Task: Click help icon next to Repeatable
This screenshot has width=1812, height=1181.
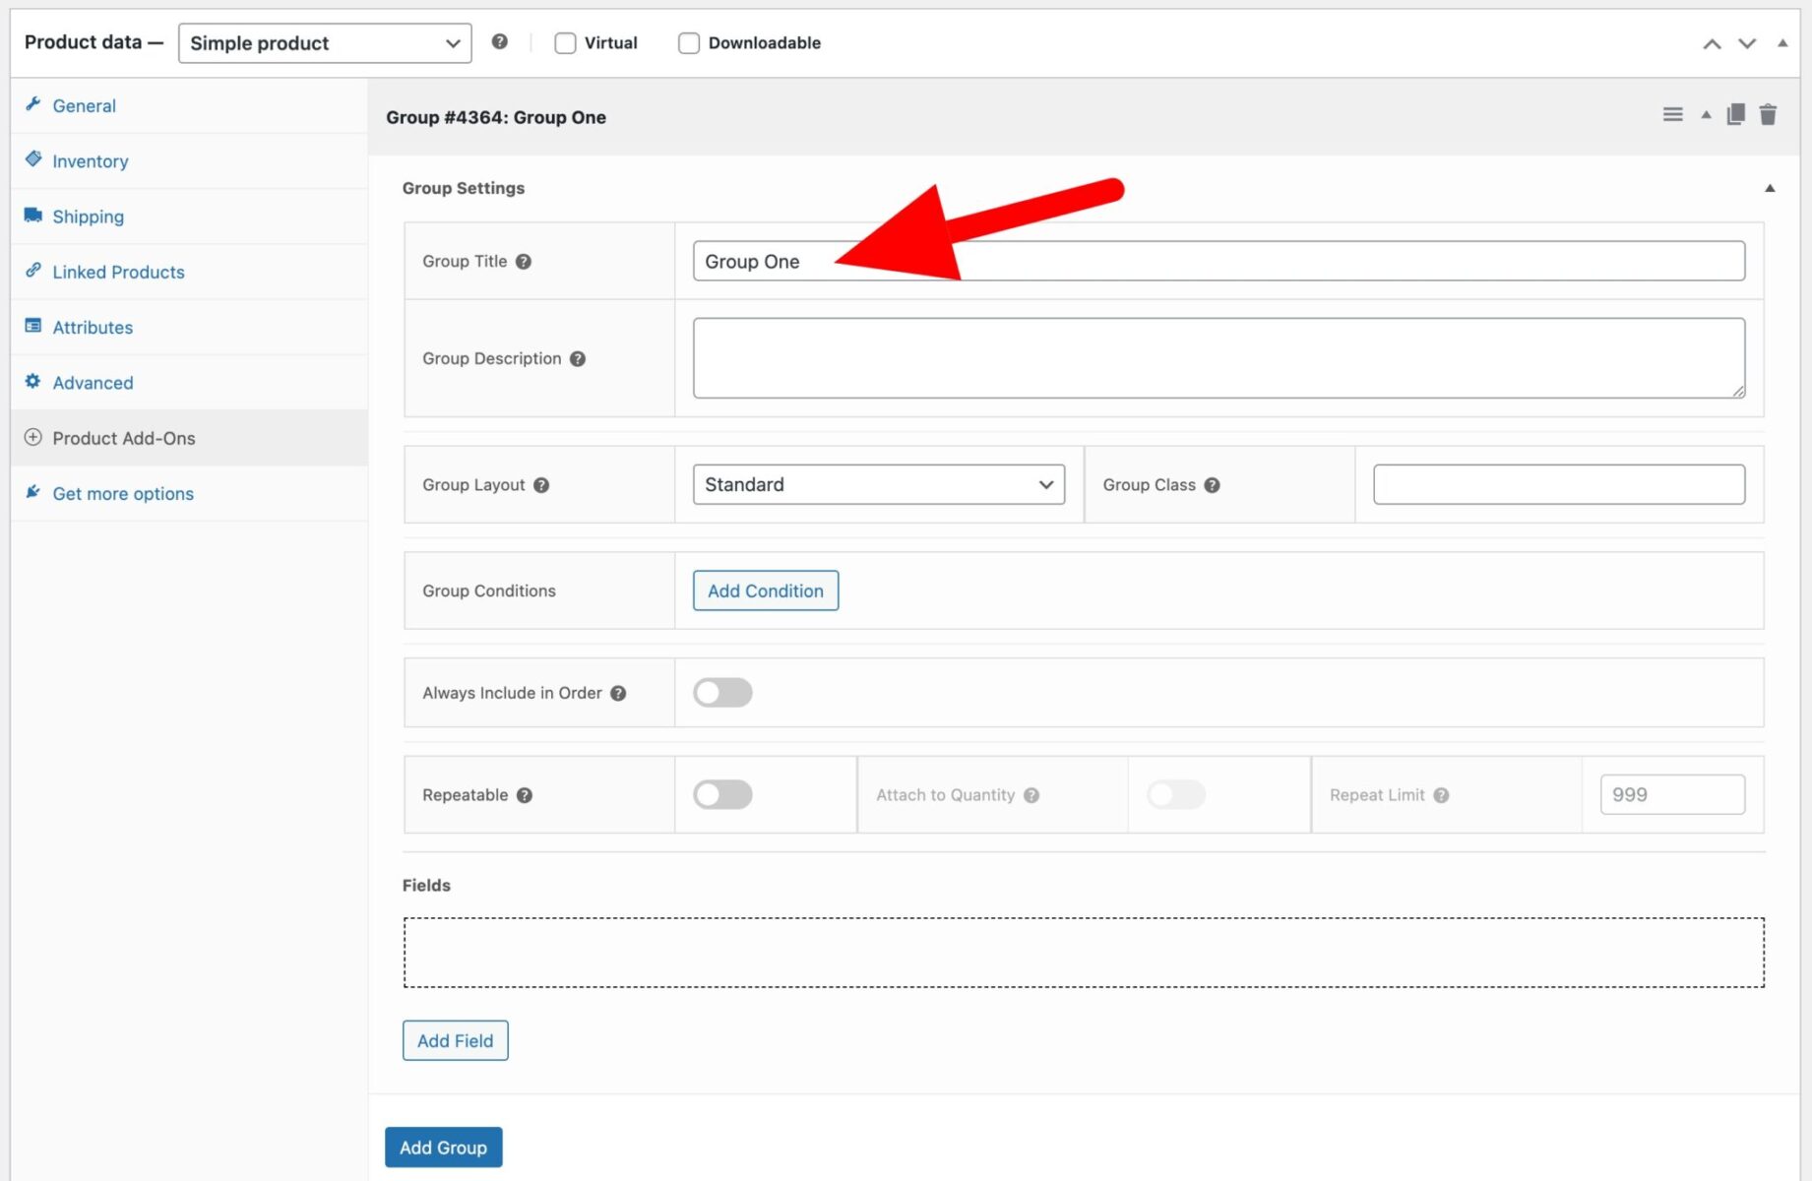Action: tap(525, 795)
